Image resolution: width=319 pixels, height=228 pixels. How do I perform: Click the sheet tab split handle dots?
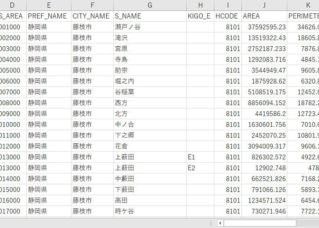click(x=211, y=223)
